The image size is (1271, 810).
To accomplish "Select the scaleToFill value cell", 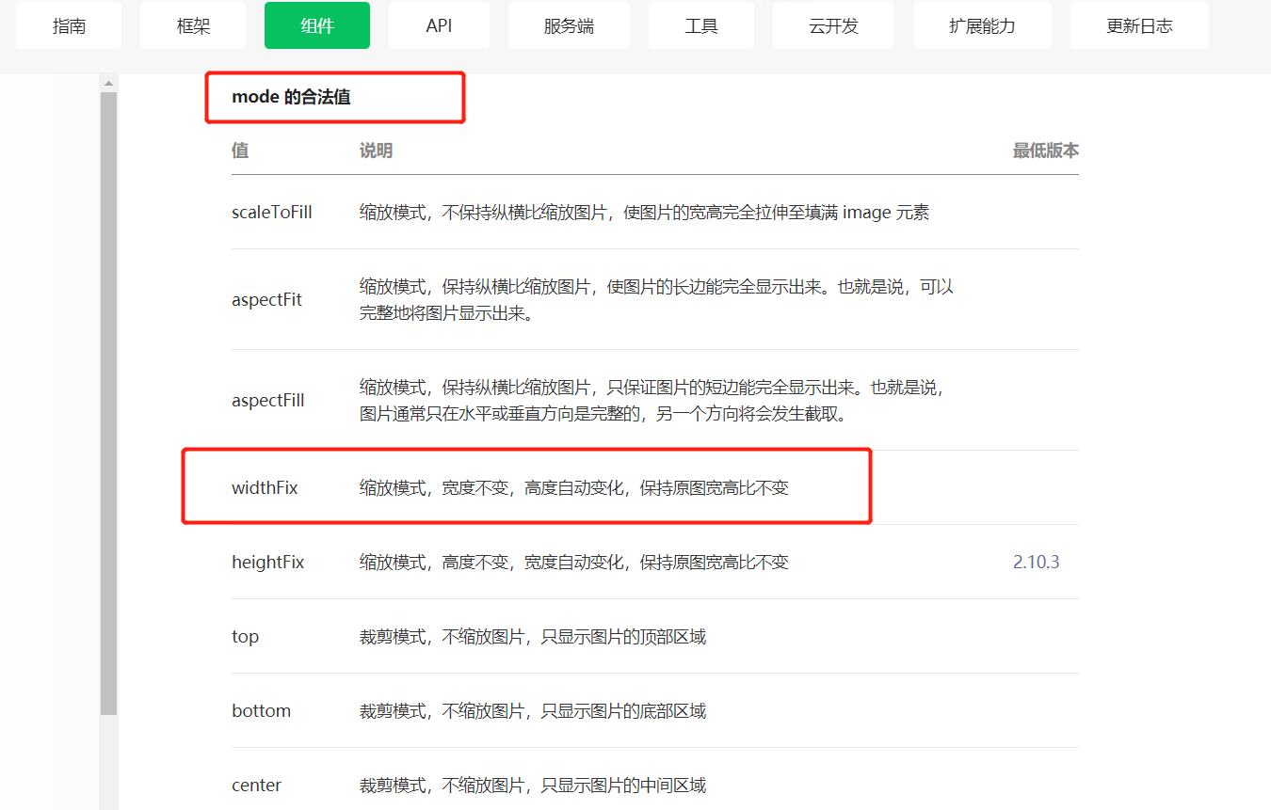I will [x=272, y=213].
